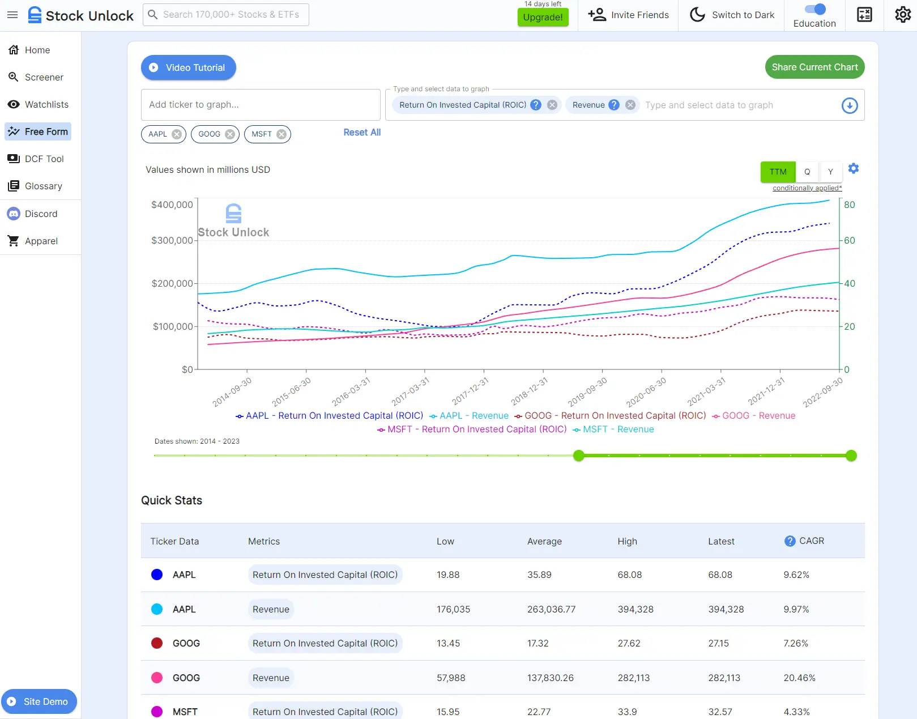Switch to Dark mode

(732, 15)
